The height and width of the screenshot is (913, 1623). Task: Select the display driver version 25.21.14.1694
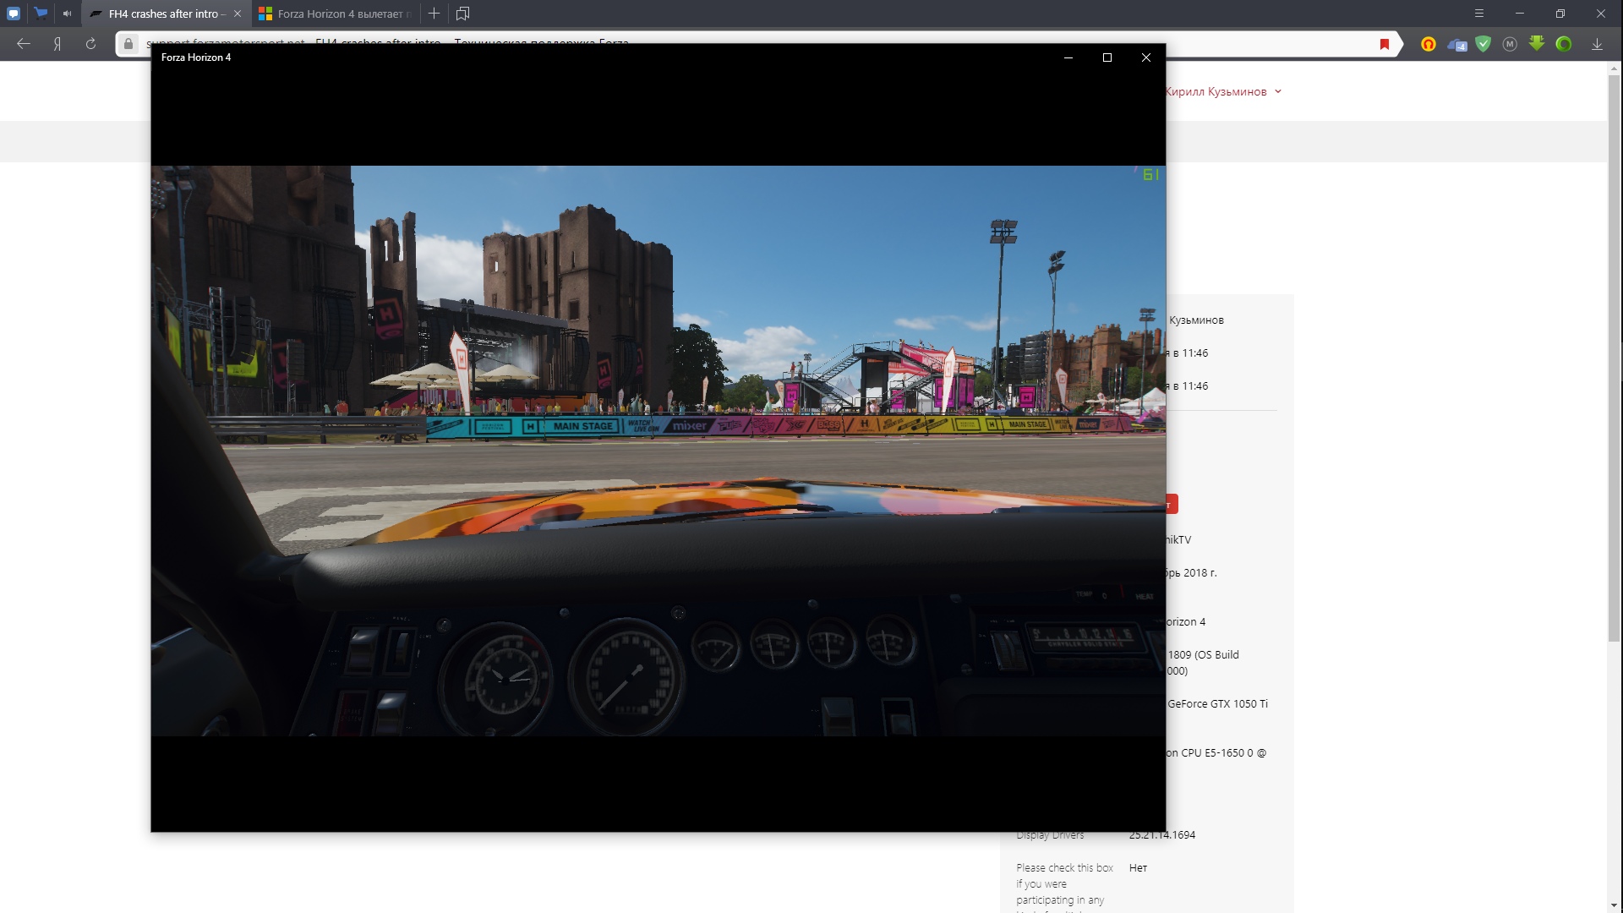pos(1162,835)
